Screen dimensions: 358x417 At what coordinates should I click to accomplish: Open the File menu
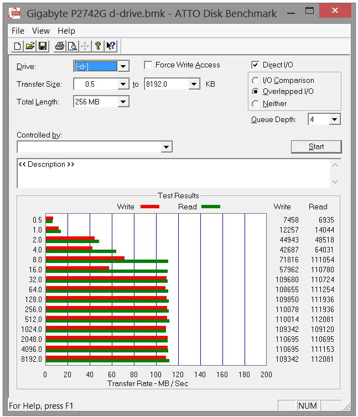(18, 31)
